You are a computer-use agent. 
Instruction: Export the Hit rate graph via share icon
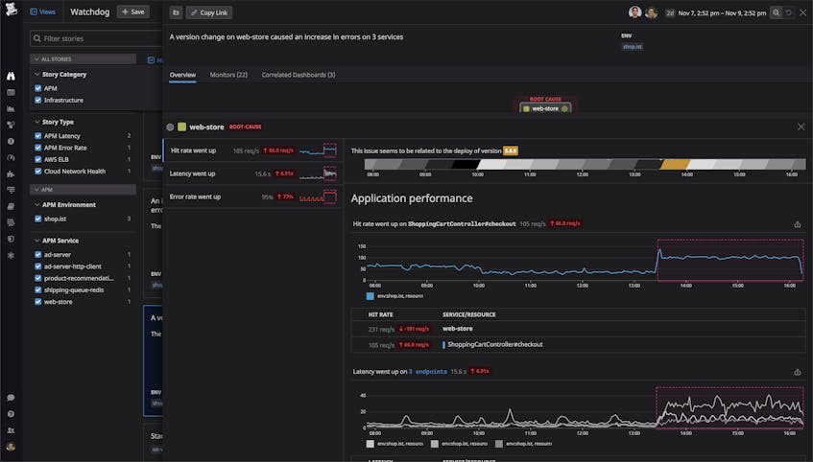point(798,224)
